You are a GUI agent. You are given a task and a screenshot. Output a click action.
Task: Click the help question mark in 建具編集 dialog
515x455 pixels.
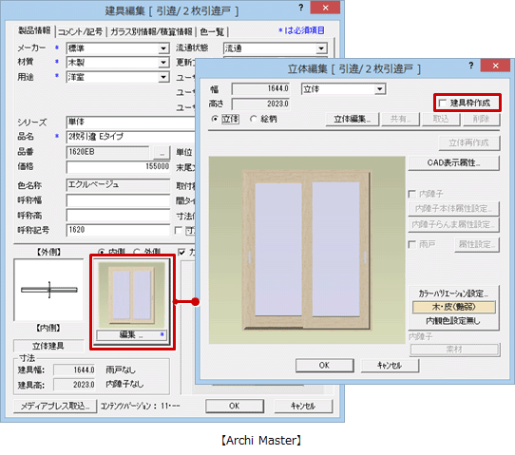pos(301,8)
